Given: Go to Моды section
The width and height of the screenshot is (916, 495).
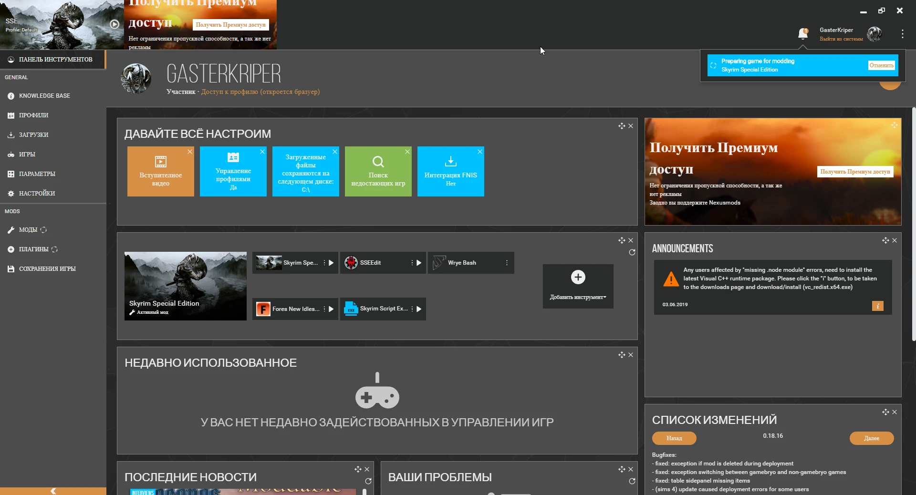Looking at the screenshot, I should pos(53,230).
